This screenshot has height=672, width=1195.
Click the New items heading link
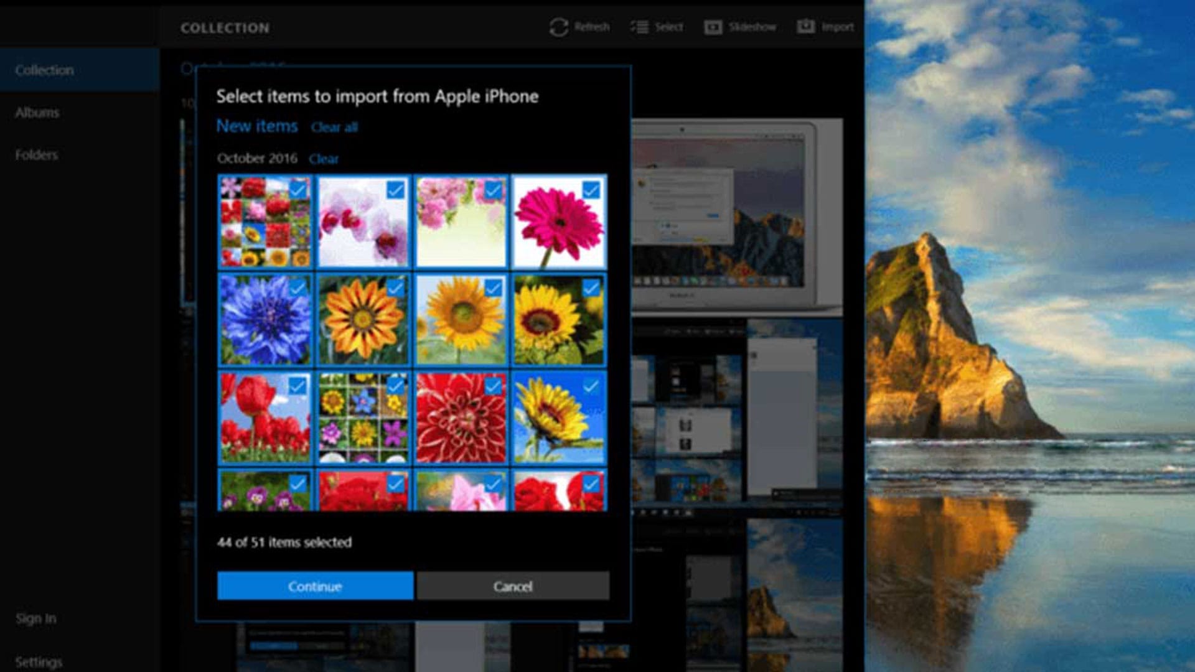[257, 126]
